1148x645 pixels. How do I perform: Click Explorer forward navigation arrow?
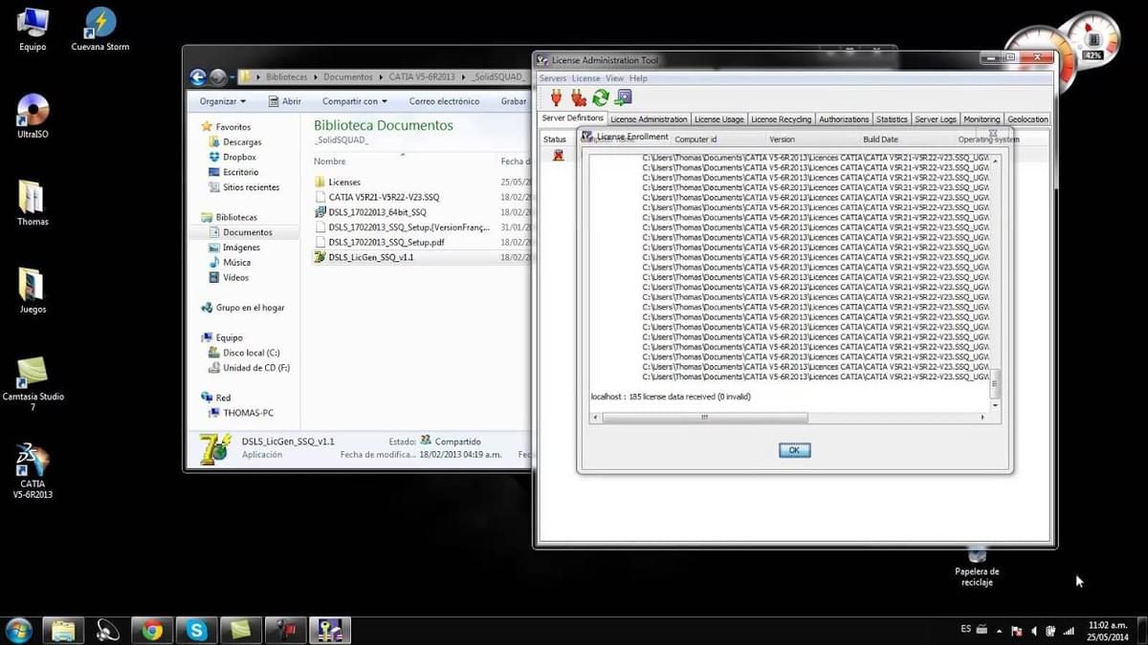(218, 77)
